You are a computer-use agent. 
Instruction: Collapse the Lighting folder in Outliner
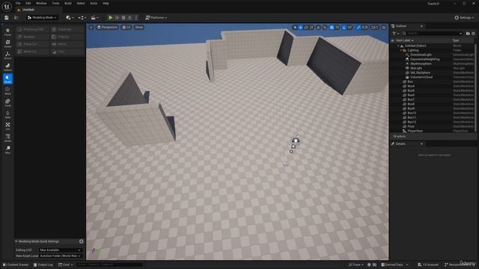(401, 50)
